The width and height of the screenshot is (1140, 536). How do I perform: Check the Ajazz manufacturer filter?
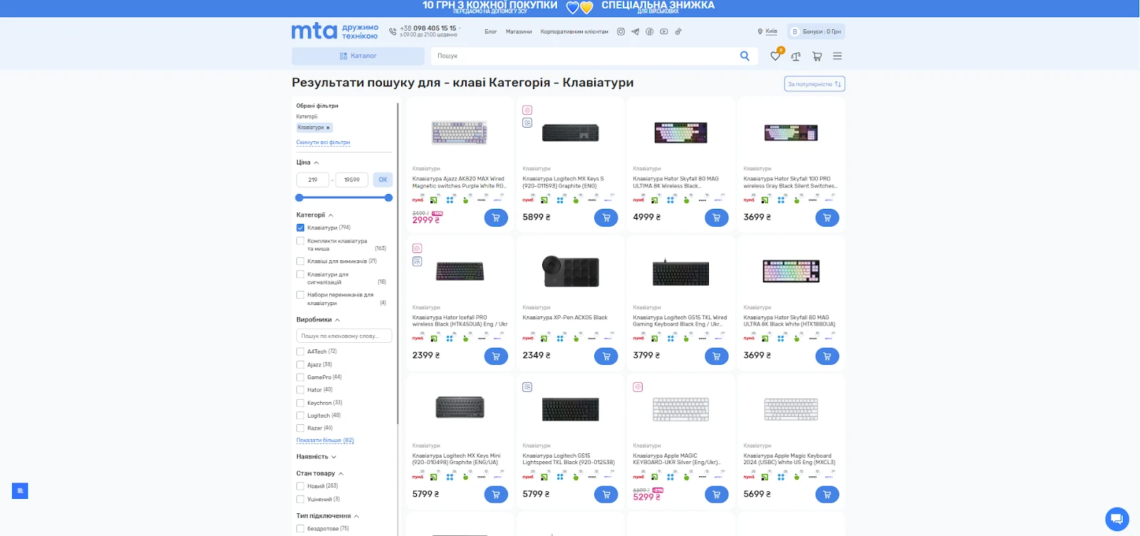click(301, 364)
